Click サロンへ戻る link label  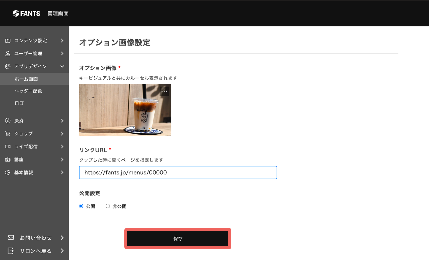tap(36, 251)
